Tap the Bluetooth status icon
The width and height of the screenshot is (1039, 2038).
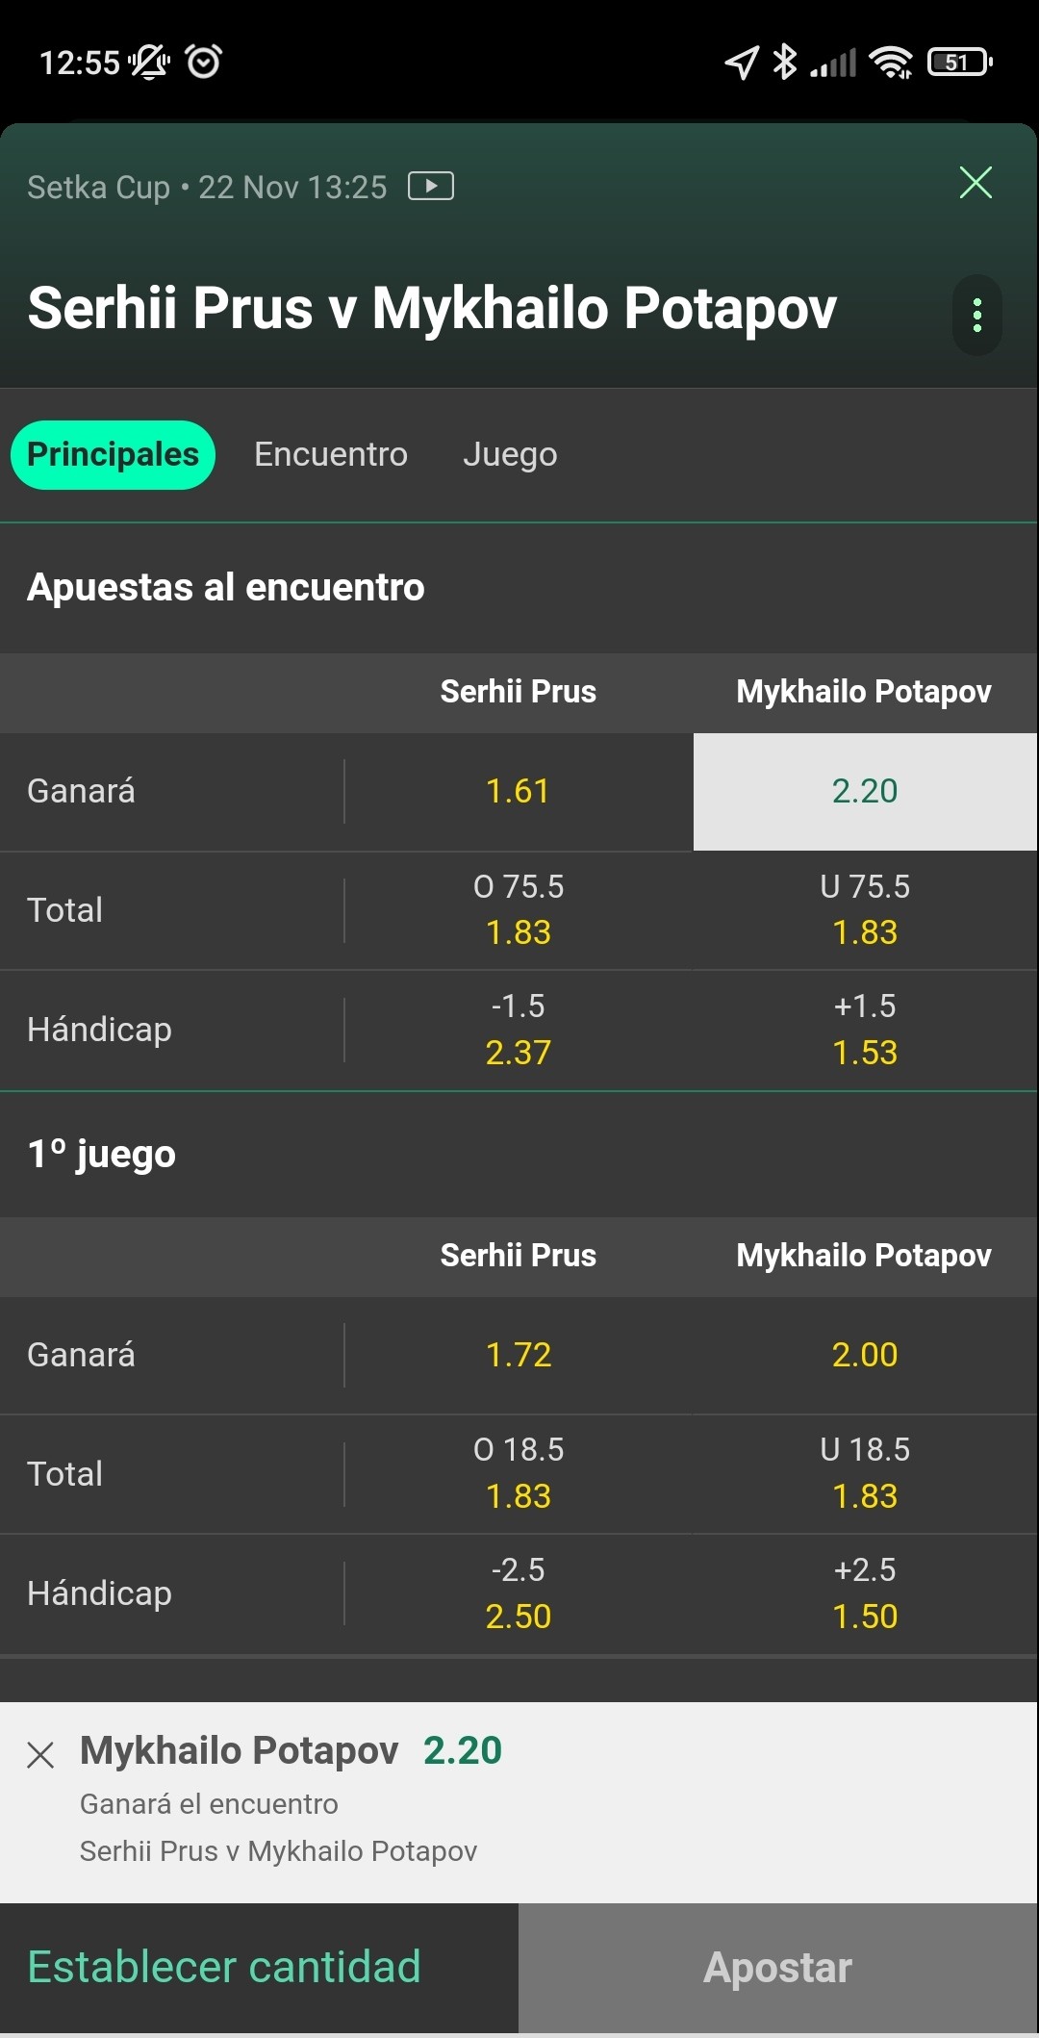pyautogui.click(x=785, y=63)
